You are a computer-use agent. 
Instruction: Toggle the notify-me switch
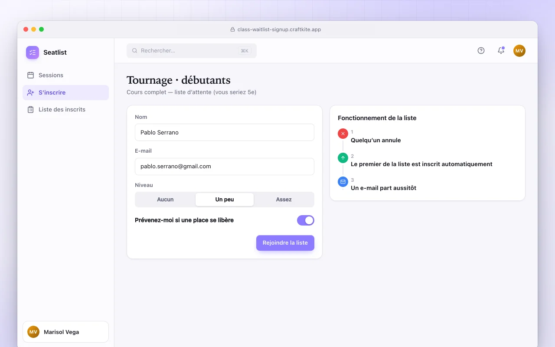(306, 220)
